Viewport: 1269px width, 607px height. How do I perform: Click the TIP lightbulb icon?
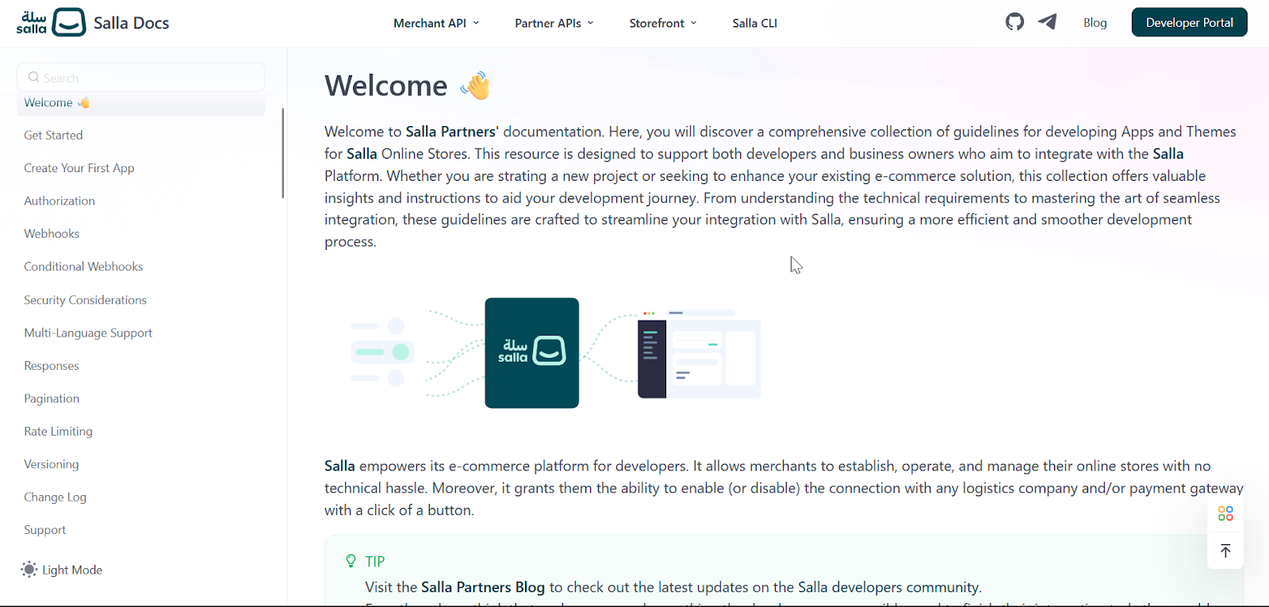(x=351, y=561)
